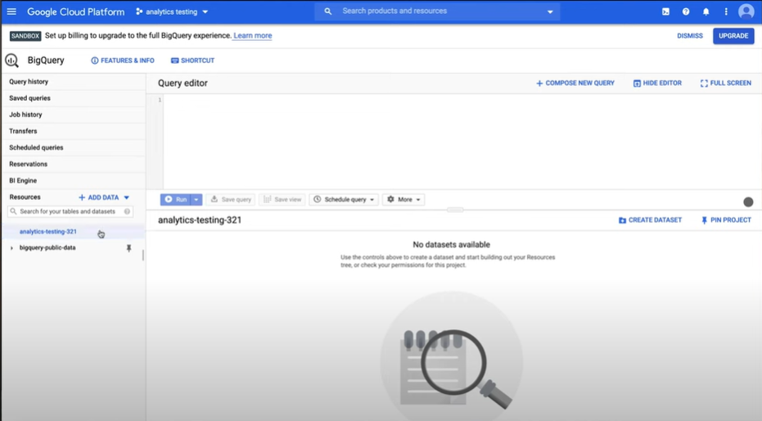Open the three-dot settings menu
The image size is (762, 421).
click(726, 11)
